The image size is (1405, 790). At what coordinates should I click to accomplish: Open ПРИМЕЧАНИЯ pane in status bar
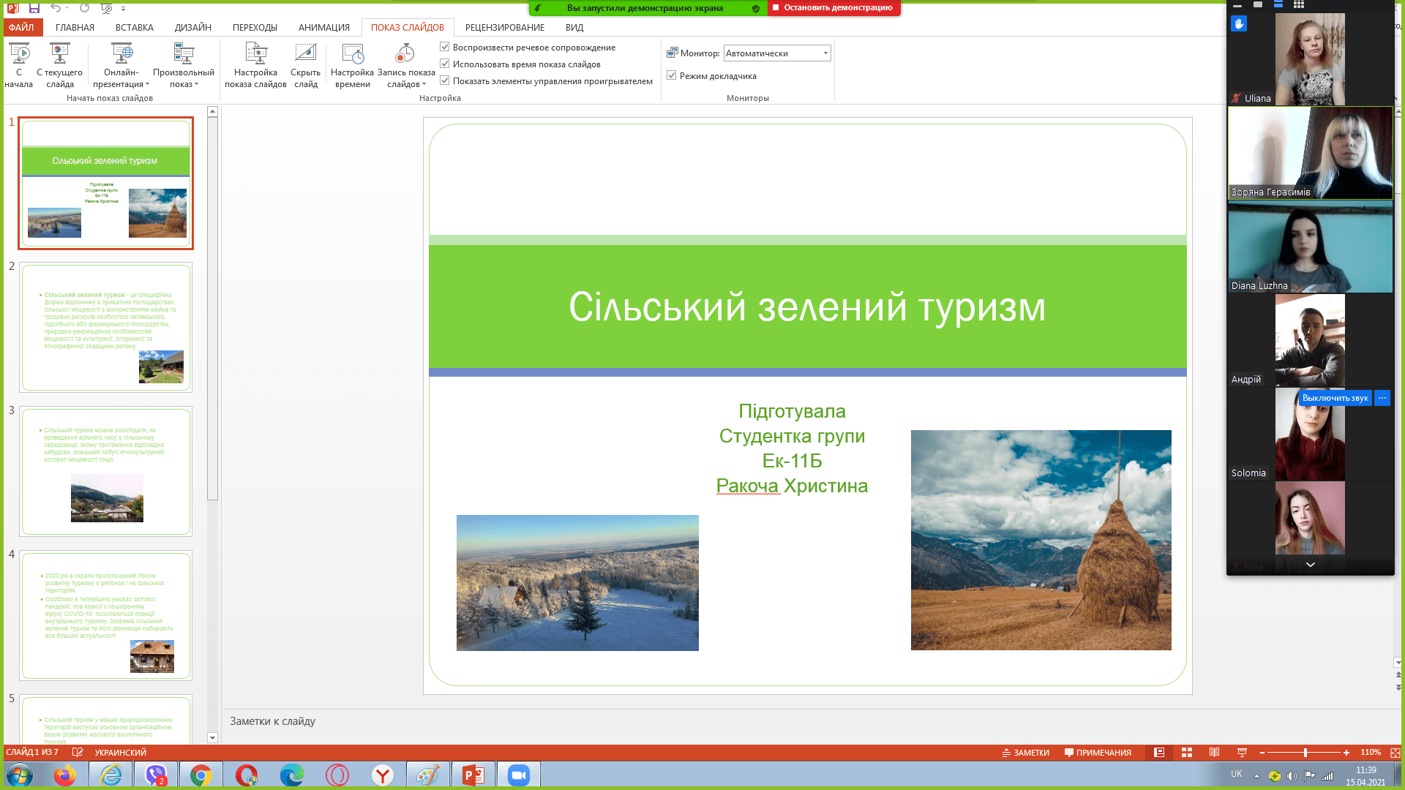tap(1097, 753)
